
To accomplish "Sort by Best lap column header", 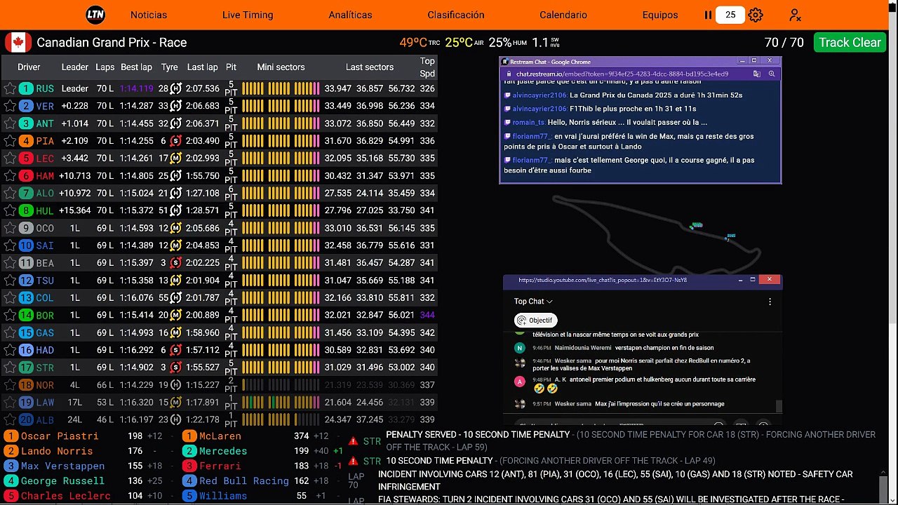I will click(x=136, y=67).
